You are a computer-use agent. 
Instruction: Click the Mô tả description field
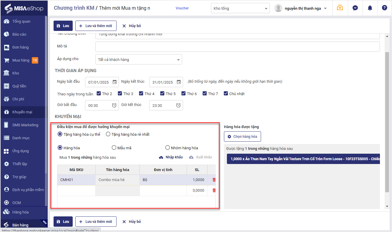pos(237,47)
